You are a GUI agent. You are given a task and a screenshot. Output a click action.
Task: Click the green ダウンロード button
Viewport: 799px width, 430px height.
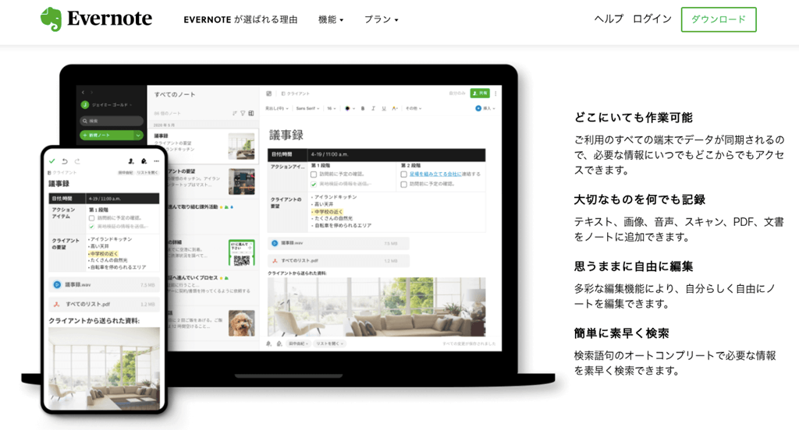719,19
